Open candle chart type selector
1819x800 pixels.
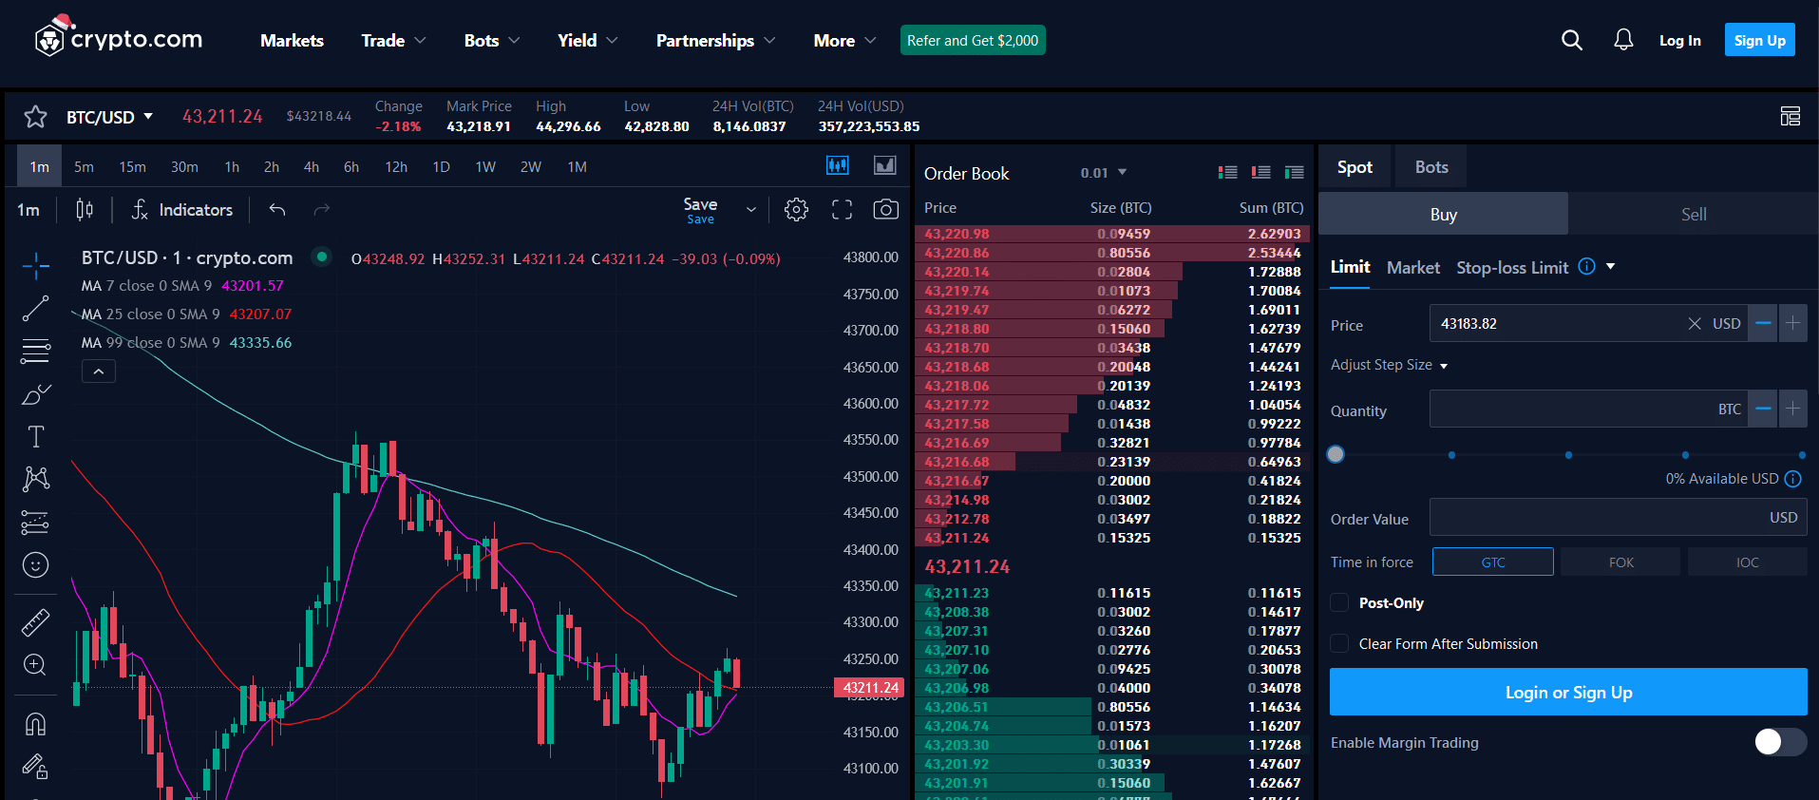(85, 209)
